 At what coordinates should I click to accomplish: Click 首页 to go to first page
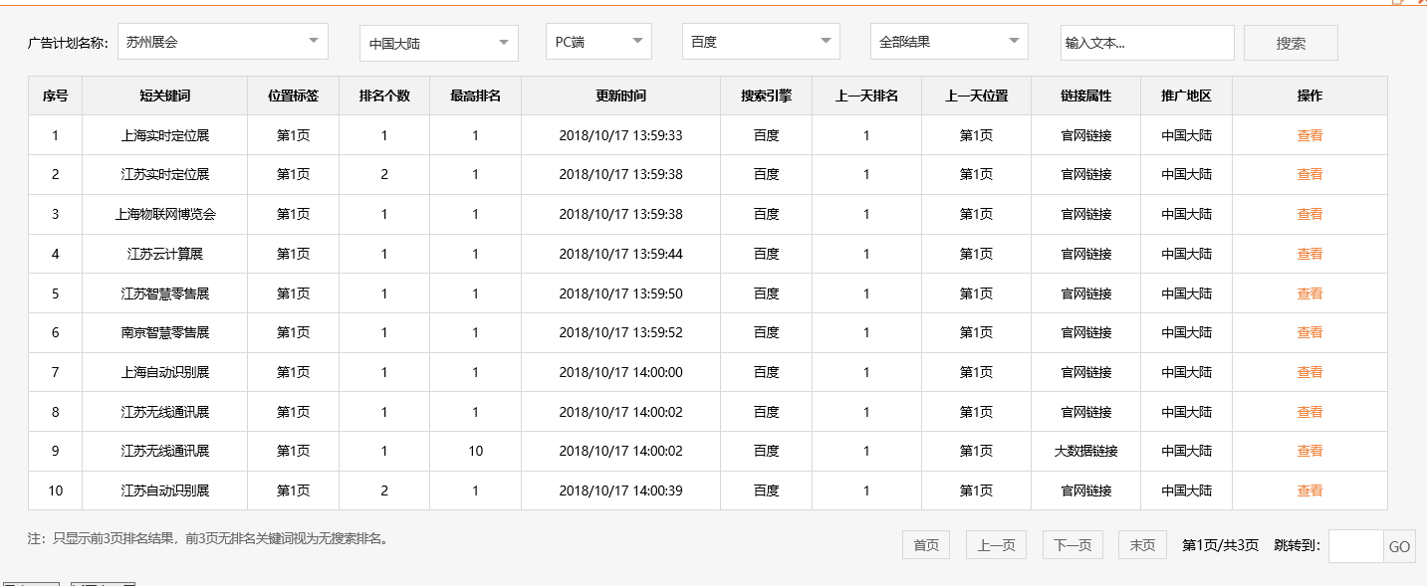click(x=925, y=544)
